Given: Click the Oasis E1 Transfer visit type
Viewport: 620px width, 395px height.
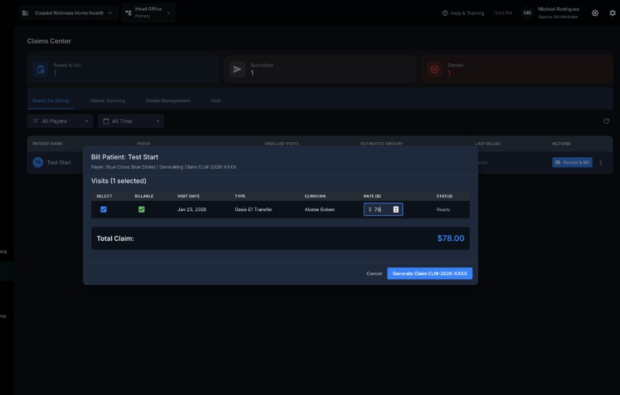Looking at the screenshot, I should coord(254,209).
